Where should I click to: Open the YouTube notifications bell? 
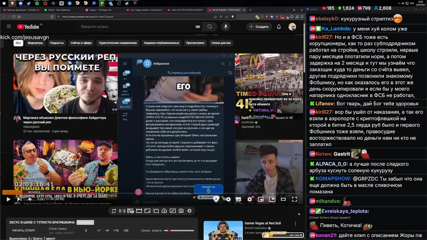point(279,27)
